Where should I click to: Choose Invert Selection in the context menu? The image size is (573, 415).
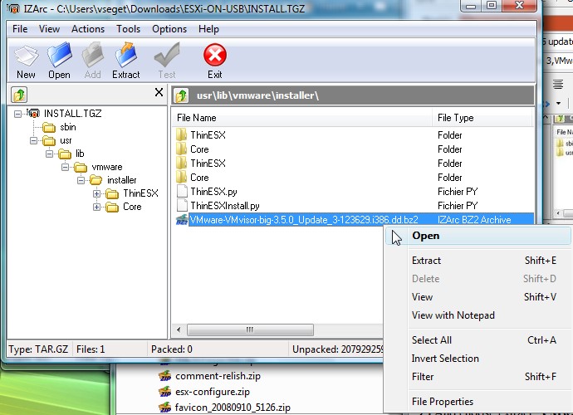point(478,359)
